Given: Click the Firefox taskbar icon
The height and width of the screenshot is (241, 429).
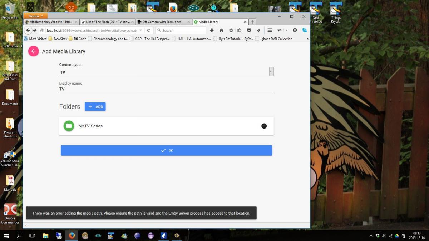Looking at the screenshot, I should coord(71,236).
